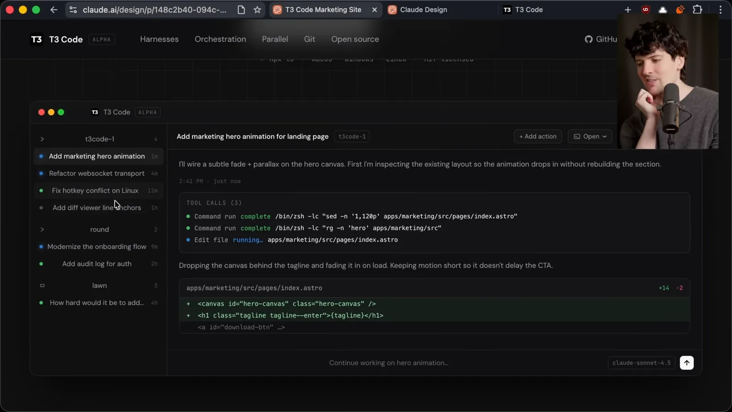Click the cloud extension icon in toolbar

click(x=662, y=10)
